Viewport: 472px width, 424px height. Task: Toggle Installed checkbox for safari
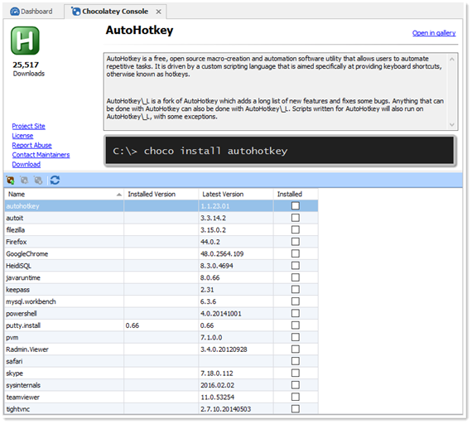pyautogui.click(x=296, y=361)
